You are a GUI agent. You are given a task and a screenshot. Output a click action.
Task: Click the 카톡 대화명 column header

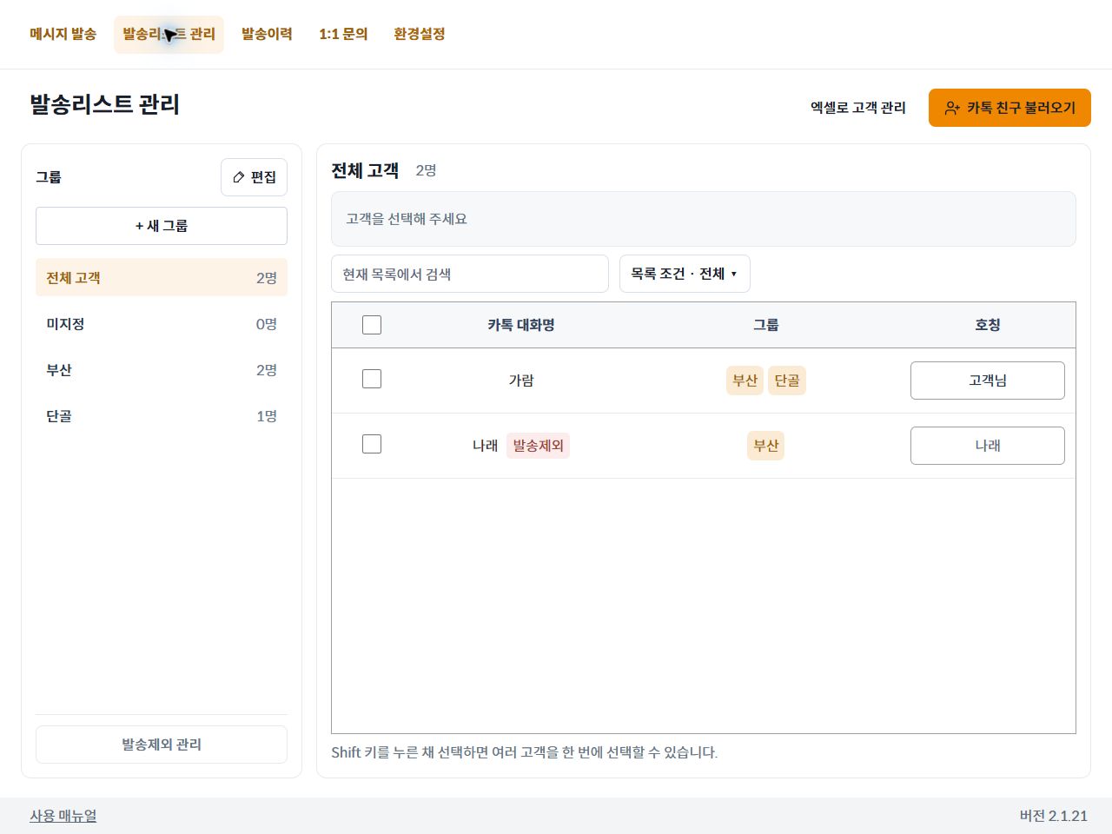521,325
